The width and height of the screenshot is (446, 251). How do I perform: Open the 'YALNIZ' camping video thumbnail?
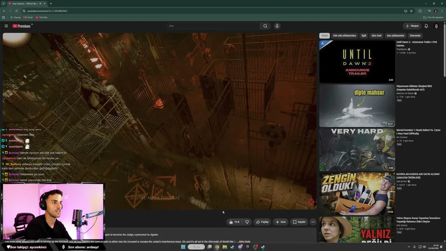click(x=357, y=229)
